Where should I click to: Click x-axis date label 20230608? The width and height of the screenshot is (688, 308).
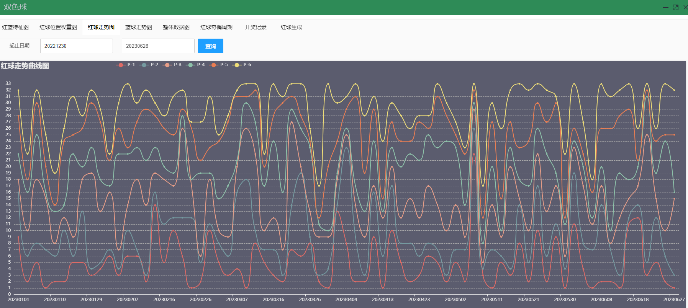pos(601,299)
